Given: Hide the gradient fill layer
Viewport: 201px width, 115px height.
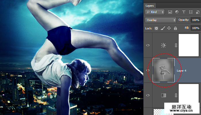Looking at the screenshot, I should pyautogui.click(x=148, y=95).
